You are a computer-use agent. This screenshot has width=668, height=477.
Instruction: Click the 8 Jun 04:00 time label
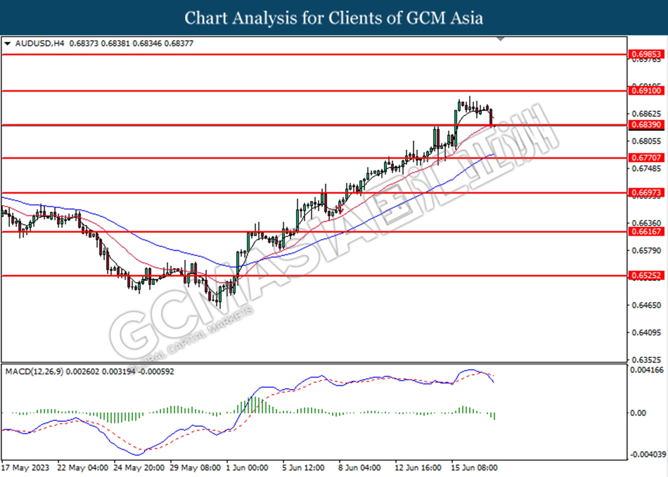359,468
